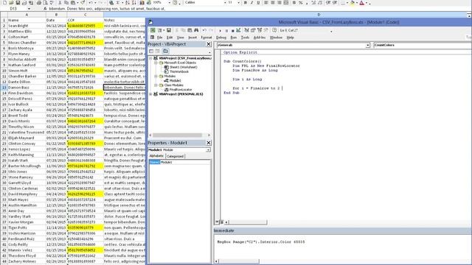472x265 pixels.
Task: Click the Percent Style icon in Excel toolbar
Action: [300, 3]
